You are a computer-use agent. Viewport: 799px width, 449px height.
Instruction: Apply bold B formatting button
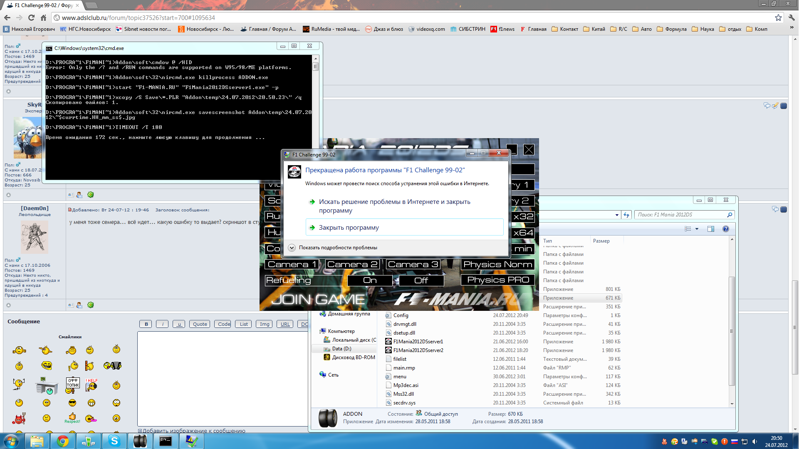146,324
